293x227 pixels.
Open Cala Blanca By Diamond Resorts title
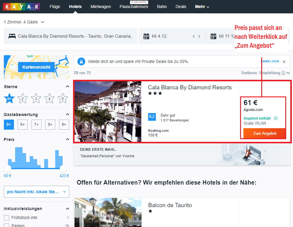(x=190, y=88)
